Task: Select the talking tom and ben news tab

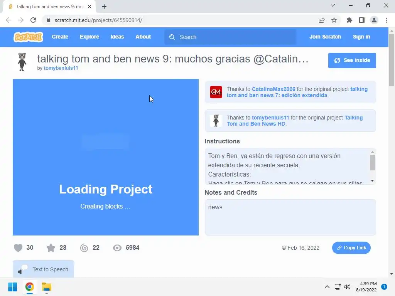Action: (x=49, y=7)
